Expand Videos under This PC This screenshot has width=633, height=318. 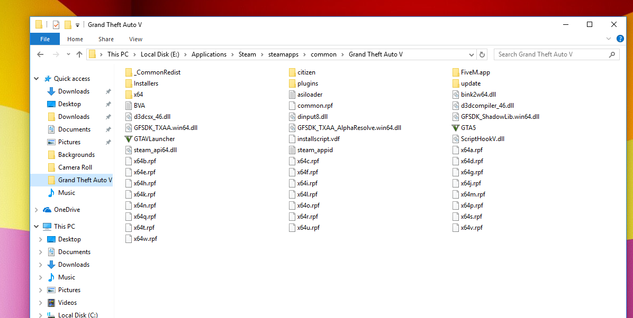40,303
